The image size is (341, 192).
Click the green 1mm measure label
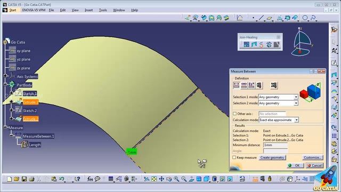(x=132, y=152)
